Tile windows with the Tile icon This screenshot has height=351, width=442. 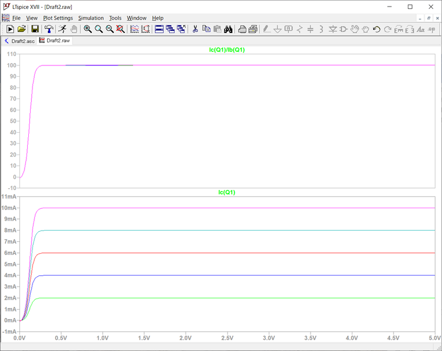pyautogui.click(x=159, y=29)
